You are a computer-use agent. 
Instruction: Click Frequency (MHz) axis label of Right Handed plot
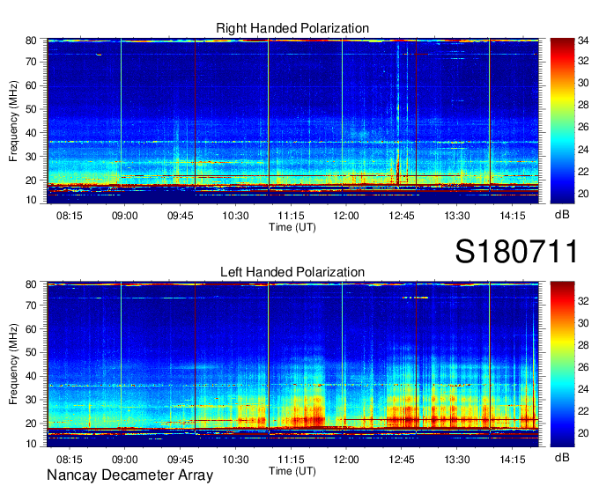(x=13, y=121)
